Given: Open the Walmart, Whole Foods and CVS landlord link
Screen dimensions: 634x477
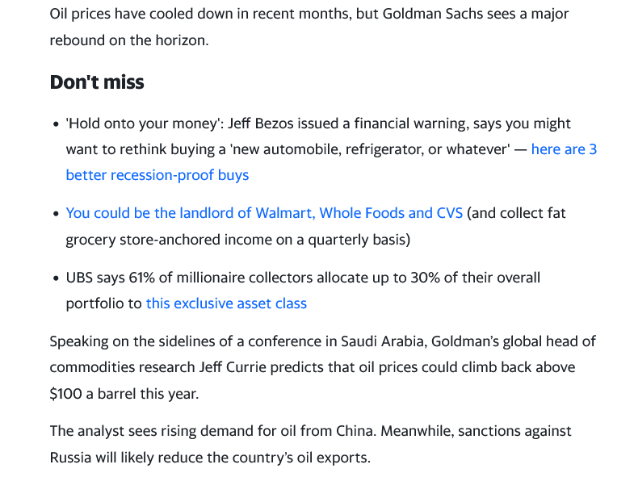Looking at the screenshot, I should click(264, 213).
